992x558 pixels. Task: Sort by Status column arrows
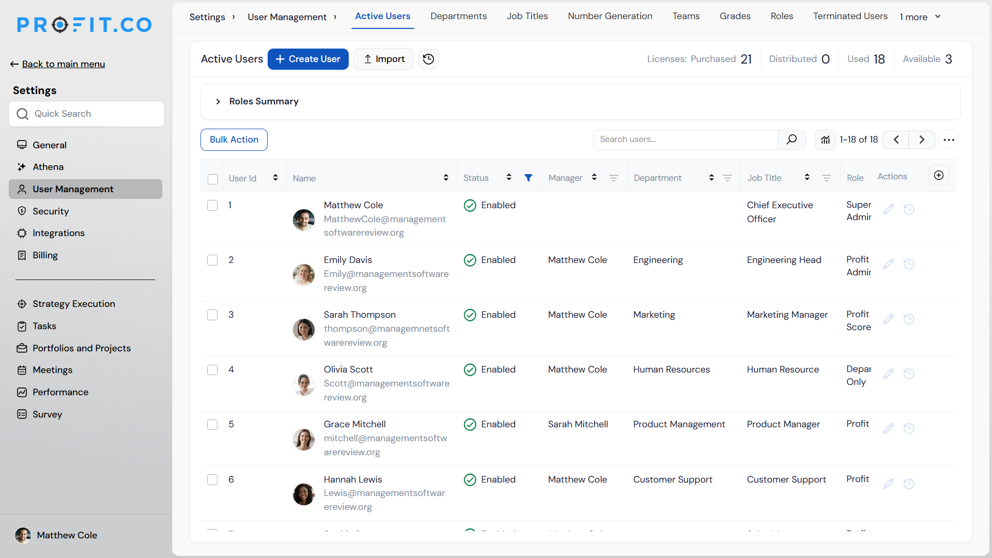pyautogui.click(x=509, y=177)
